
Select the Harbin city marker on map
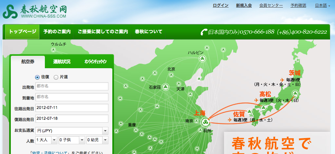(x=202, y=59)
